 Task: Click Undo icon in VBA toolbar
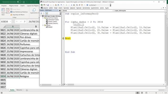pos(61,5)
